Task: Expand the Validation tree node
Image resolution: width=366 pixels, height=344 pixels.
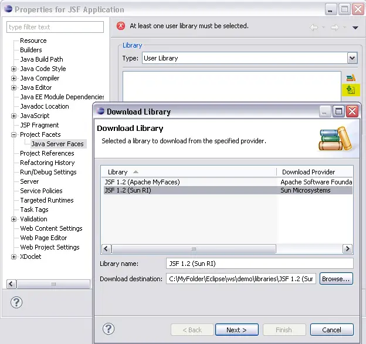Action: (x=14, y=219)
